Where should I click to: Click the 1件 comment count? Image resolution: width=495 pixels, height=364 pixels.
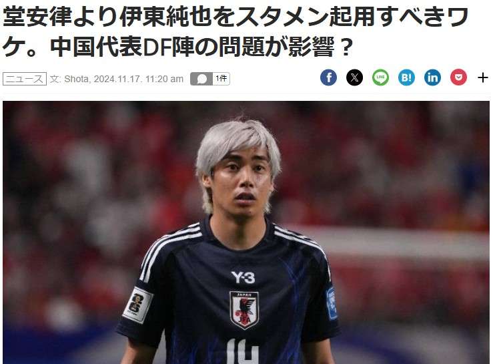pyautogui.click(x=221, y=79)
